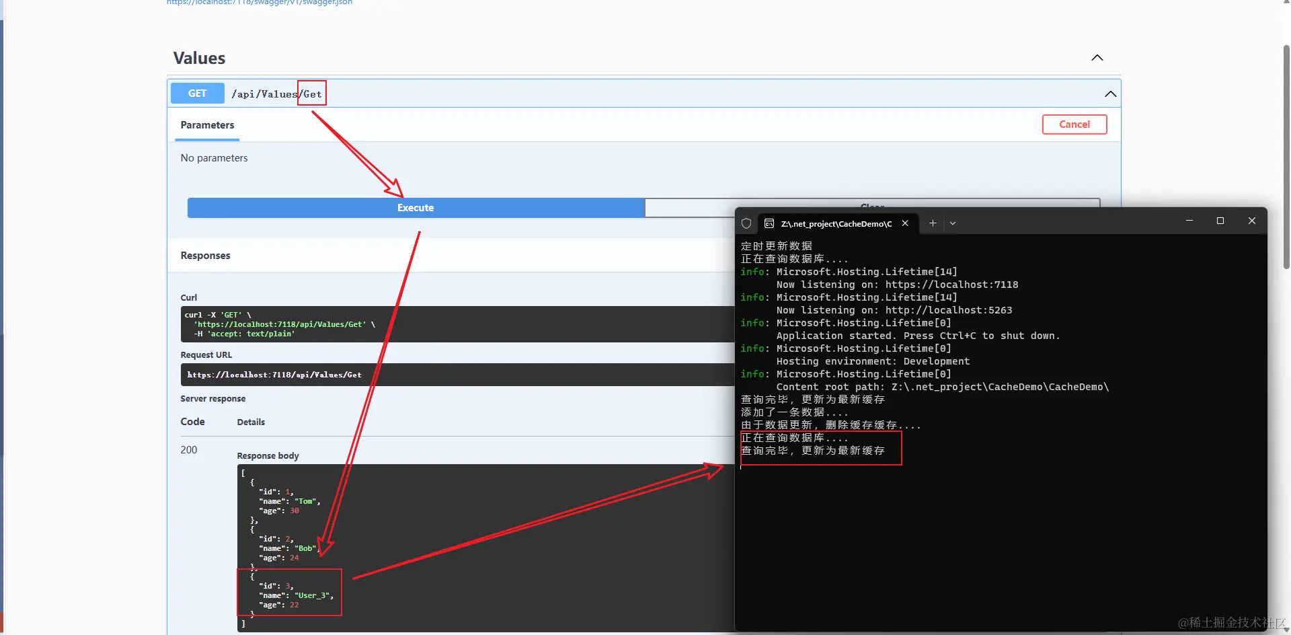Viewport: 1291px width, 635px height.
Task: Close the terminal window
Action: coord(1252,221)
